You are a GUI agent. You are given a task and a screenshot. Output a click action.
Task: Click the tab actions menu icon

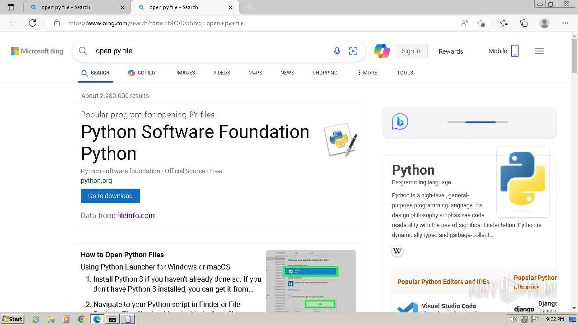(11, 7)
